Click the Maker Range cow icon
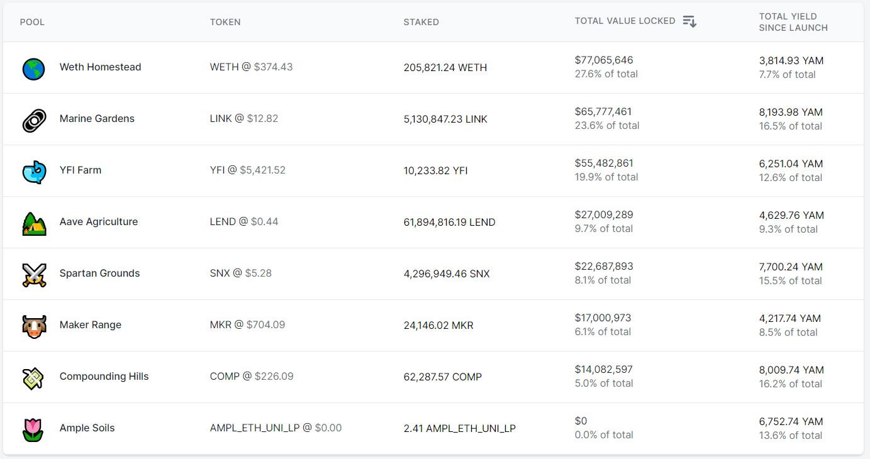This screenshot has width=870, height=459. (x=33, y=326)
